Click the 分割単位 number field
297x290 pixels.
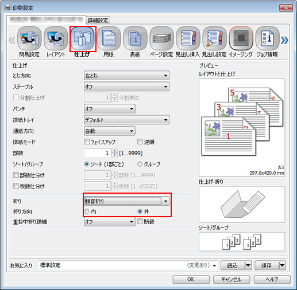97,97
